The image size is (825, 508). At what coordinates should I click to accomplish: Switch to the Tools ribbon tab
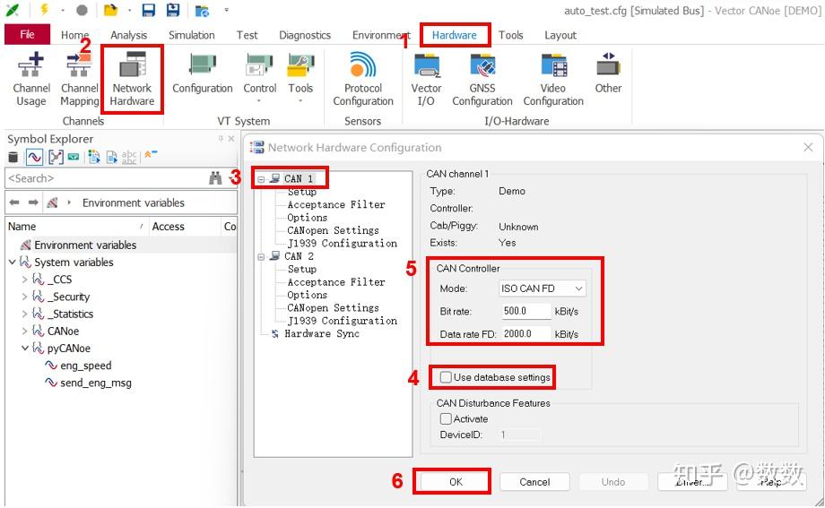pyautogui.click(x=510, y=35)
